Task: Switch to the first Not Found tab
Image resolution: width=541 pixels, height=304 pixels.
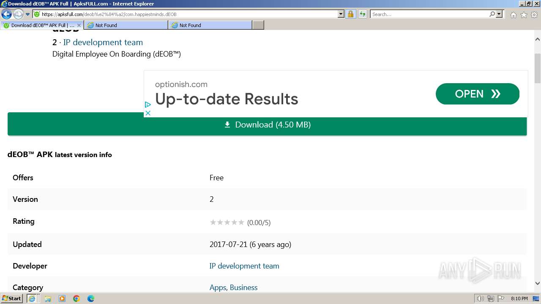Action: pyautogui.click(x=126, y=25)
